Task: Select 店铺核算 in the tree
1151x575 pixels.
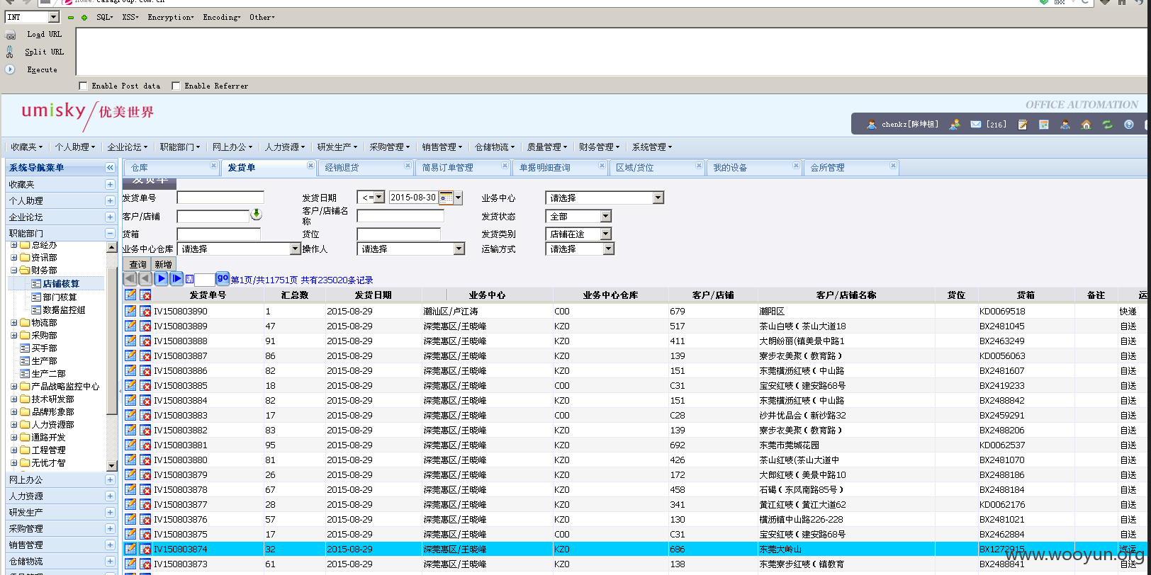Action: pos(61,283)
